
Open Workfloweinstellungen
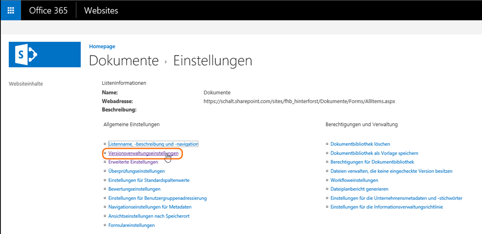tap(354, 180)
